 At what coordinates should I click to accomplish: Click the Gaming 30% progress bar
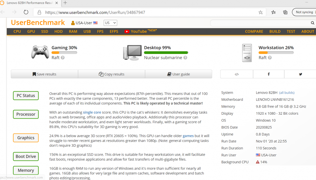[64, 53]
